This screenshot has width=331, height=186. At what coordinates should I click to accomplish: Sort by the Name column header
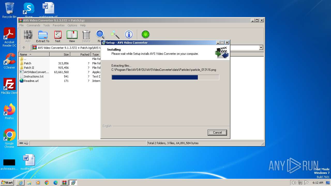pos(34,55)
